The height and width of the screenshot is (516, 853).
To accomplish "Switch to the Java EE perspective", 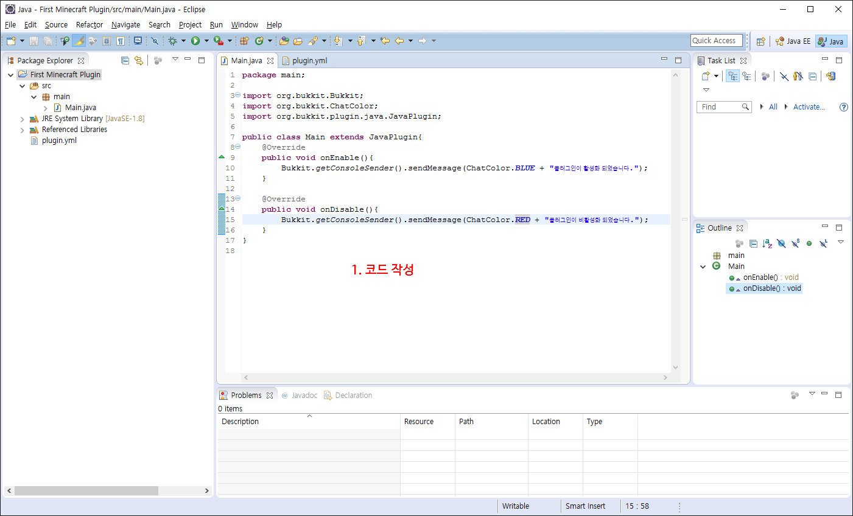I will (x=793, y=41).
